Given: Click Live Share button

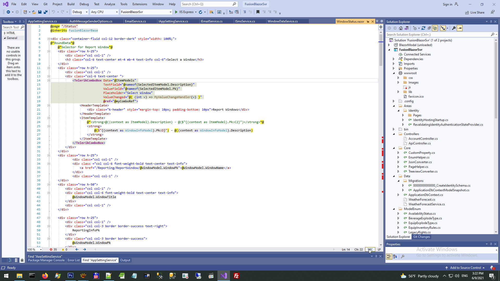Looking at the screenshot, I should [475, 12].
